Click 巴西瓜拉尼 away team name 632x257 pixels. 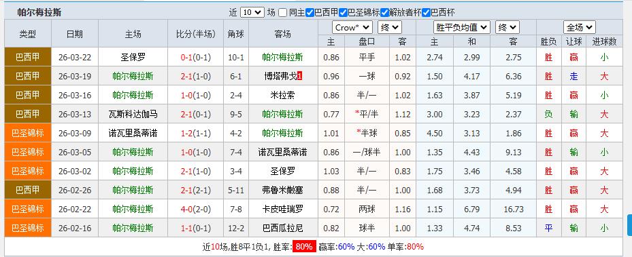point(283,228)
